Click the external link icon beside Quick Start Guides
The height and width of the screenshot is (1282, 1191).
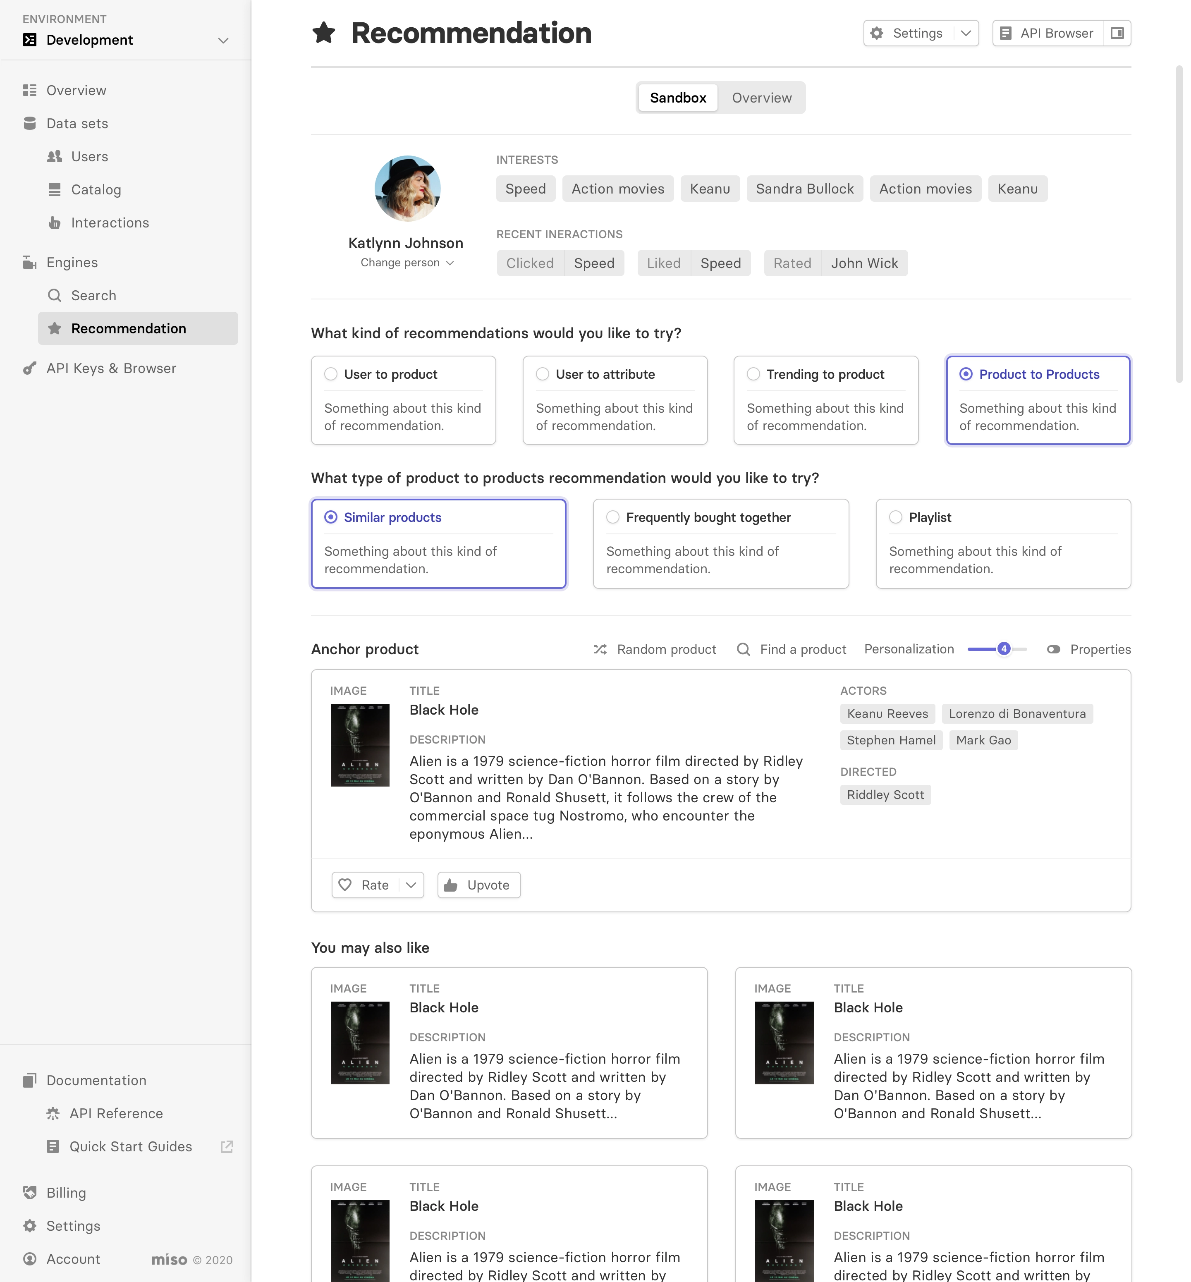227,1146
